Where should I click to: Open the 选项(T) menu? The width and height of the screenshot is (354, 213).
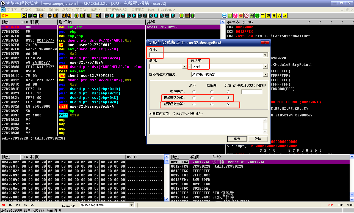tap(67, 10)
